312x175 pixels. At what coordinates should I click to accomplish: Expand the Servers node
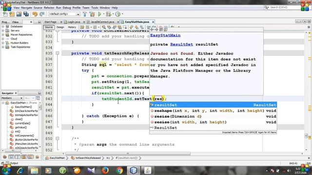click(3, 31)
